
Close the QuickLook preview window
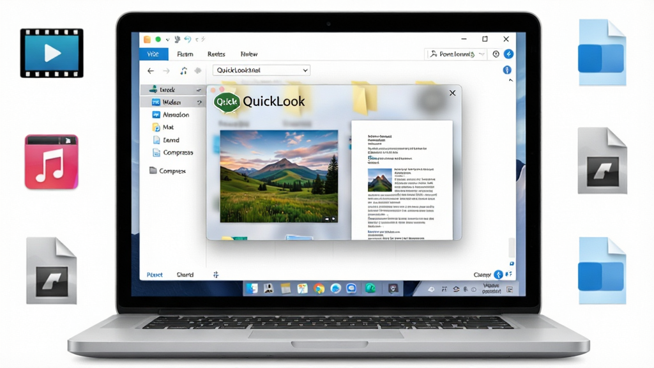[x=453, y=93]
